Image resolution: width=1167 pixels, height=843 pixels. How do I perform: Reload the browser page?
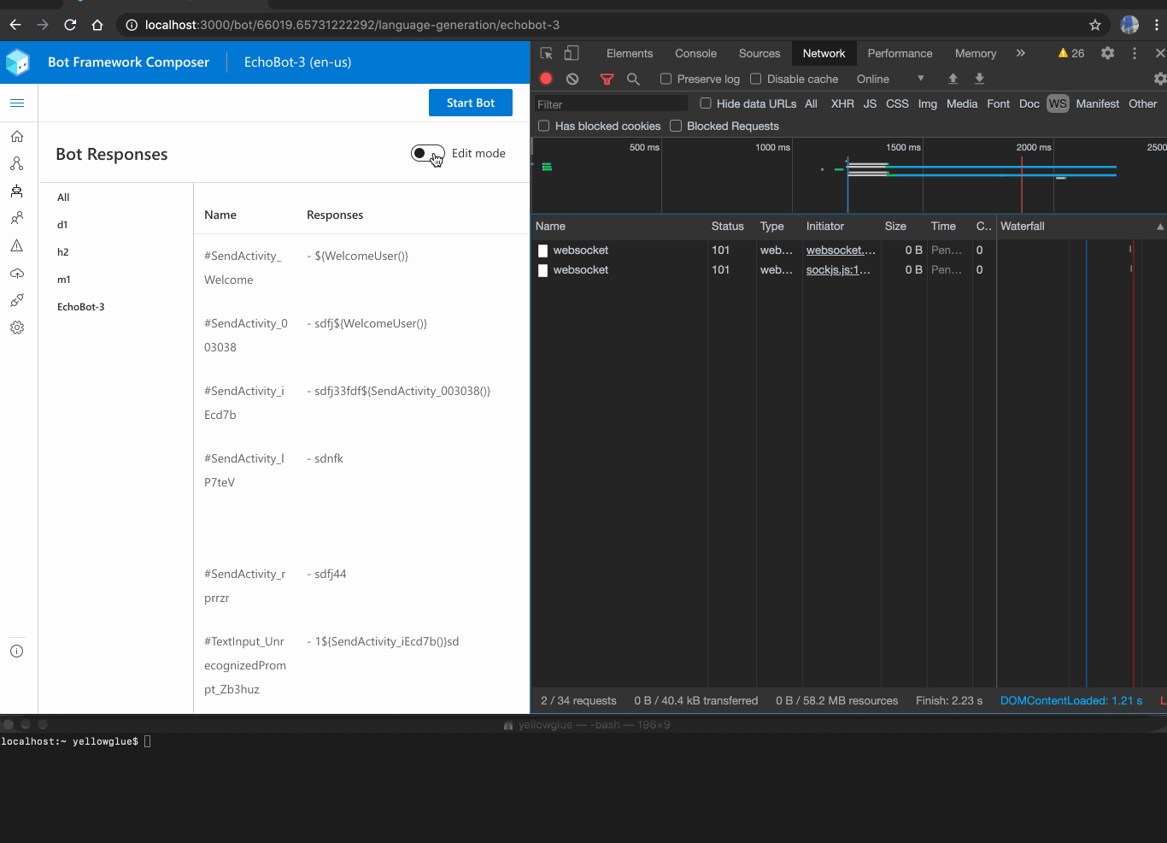70,25
